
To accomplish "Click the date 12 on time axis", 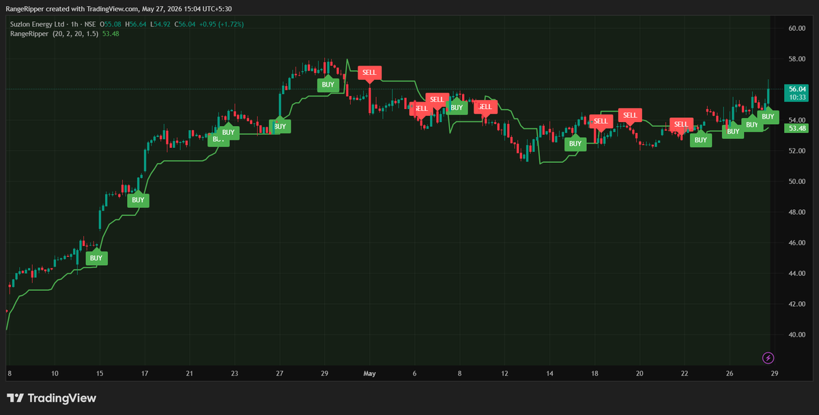I will tap(504, 373).
